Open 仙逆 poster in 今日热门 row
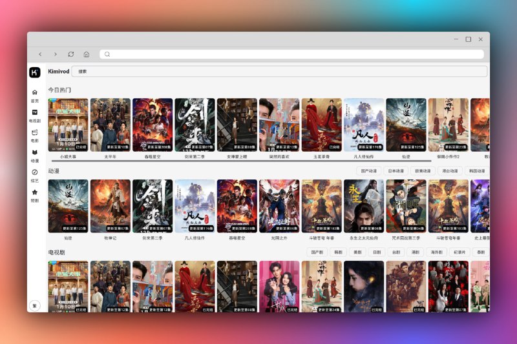 pyautogui.click(x=406, y=125)
